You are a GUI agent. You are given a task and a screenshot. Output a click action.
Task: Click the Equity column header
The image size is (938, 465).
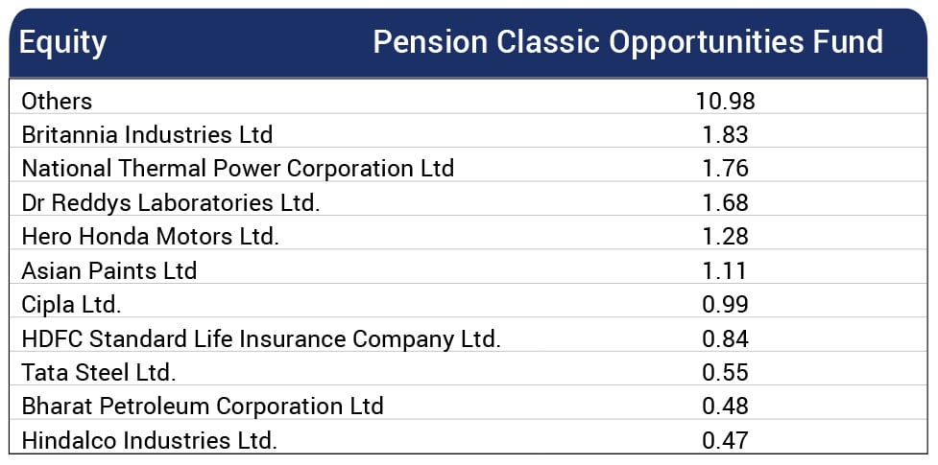tap(63, 43)
